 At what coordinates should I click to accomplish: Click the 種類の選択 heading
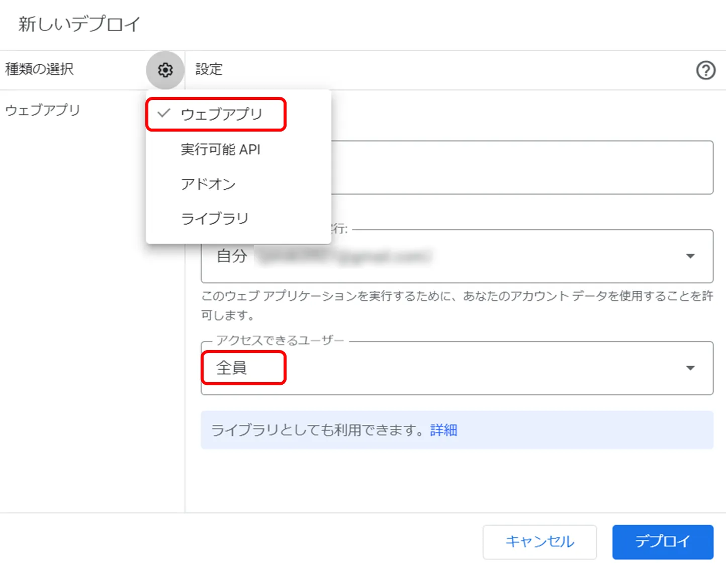pos(39,69)
